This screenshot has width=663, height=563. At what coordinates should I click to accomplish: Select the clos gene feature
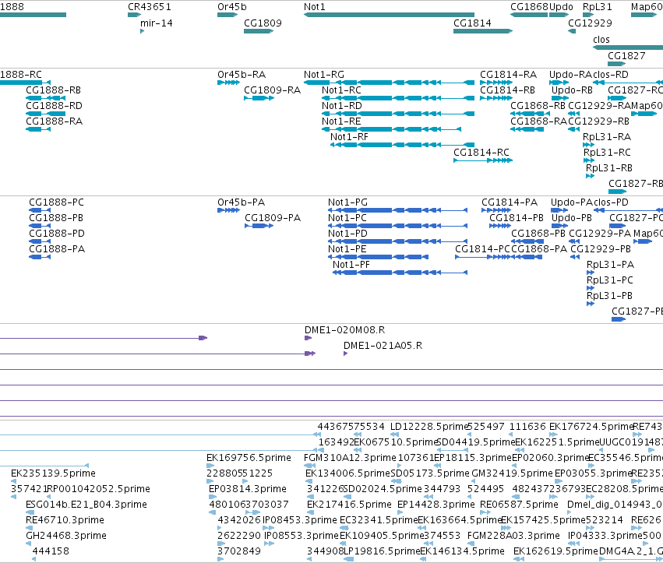(x=628, y=48)
